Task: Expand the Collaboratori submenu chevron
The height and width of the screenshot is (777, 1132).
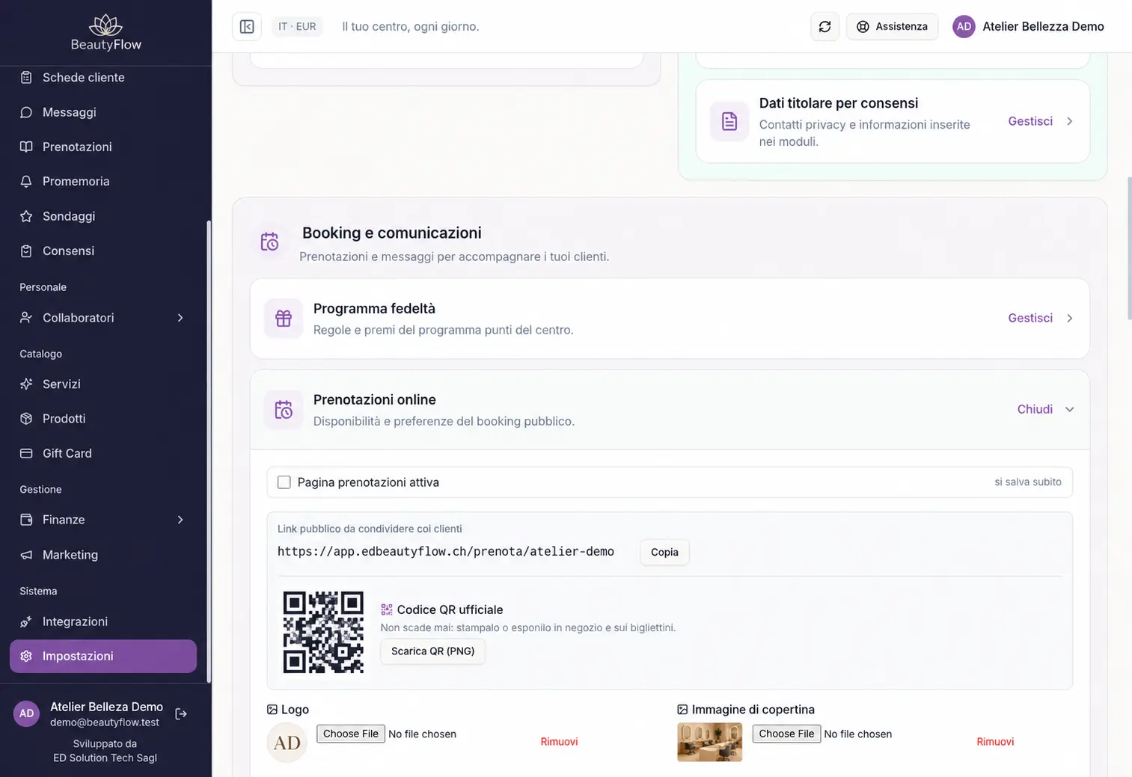Action: point(180,318)
